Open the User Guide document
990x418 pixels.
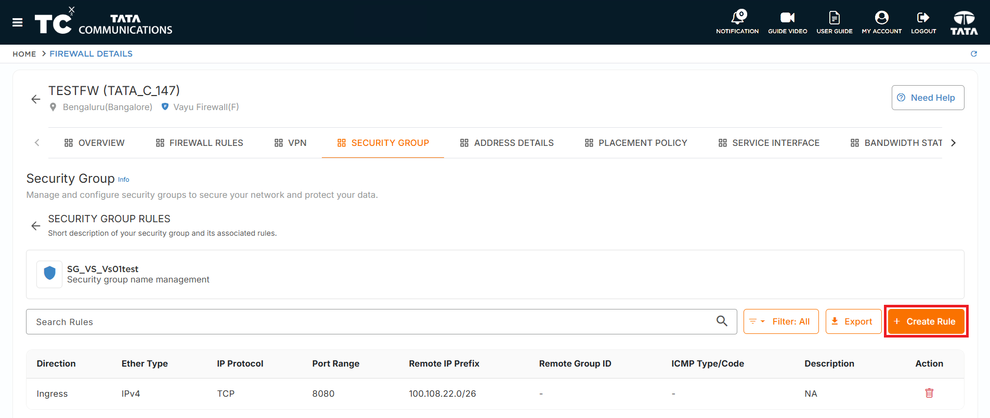coord(835,22)
